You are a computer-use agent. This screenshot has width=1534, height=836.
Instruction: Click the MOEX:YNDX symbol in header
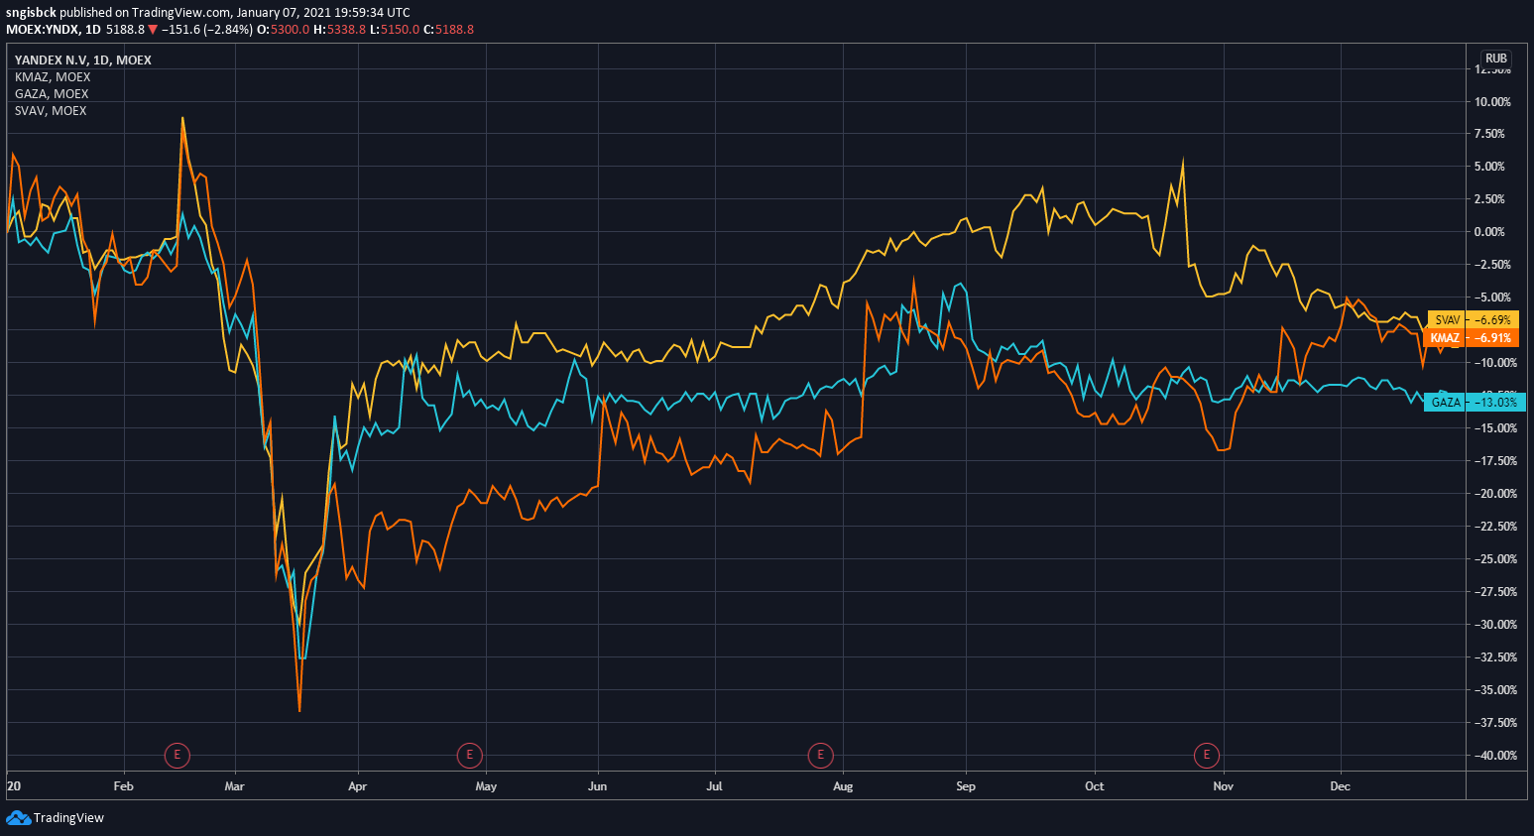pyautogui.click(x=43, y=30)
